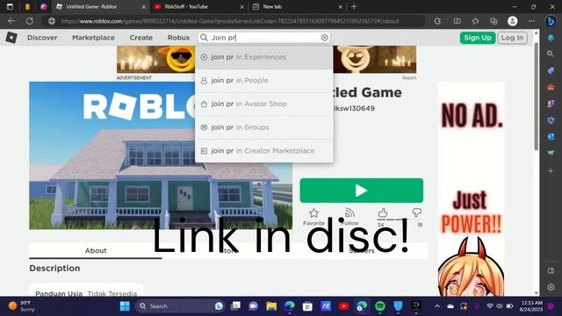The width and height of the screenshot is (562, 316).
Task: Open sidebar settings gear icon
Action: click(x=551, y=287)
